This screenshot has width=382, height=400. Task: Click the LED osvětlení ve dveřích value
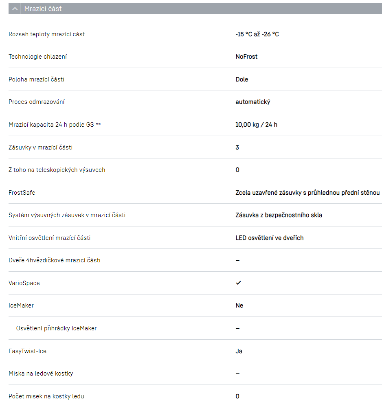269,238
